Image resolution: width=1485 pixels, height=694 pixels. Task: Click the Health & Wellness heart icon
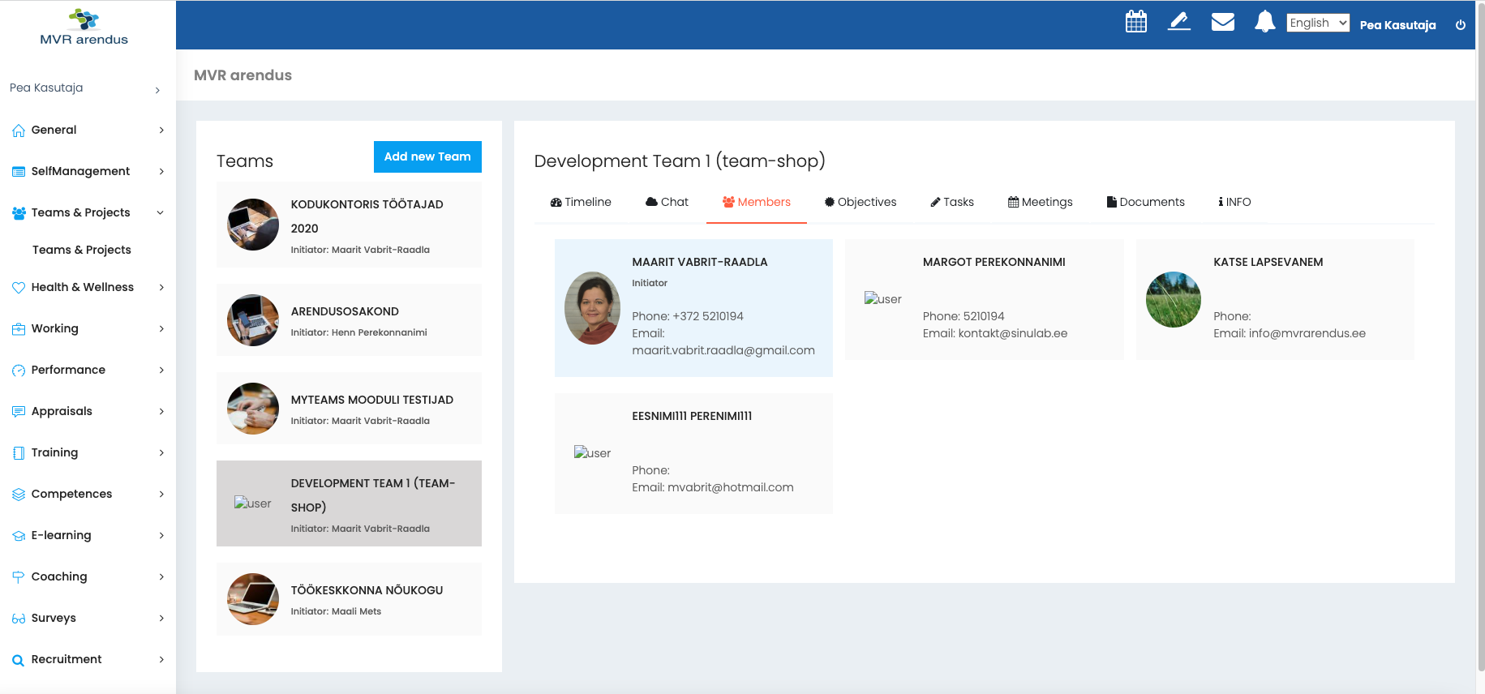(19, 288)
